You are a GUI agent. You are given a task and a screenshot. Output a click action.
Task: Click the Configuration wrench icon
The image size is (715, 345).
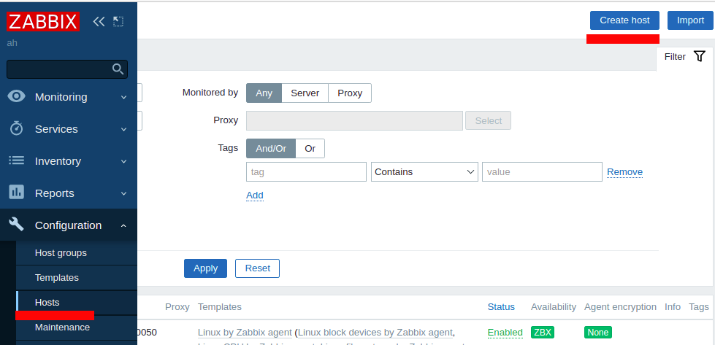click(x=17, y=225)
